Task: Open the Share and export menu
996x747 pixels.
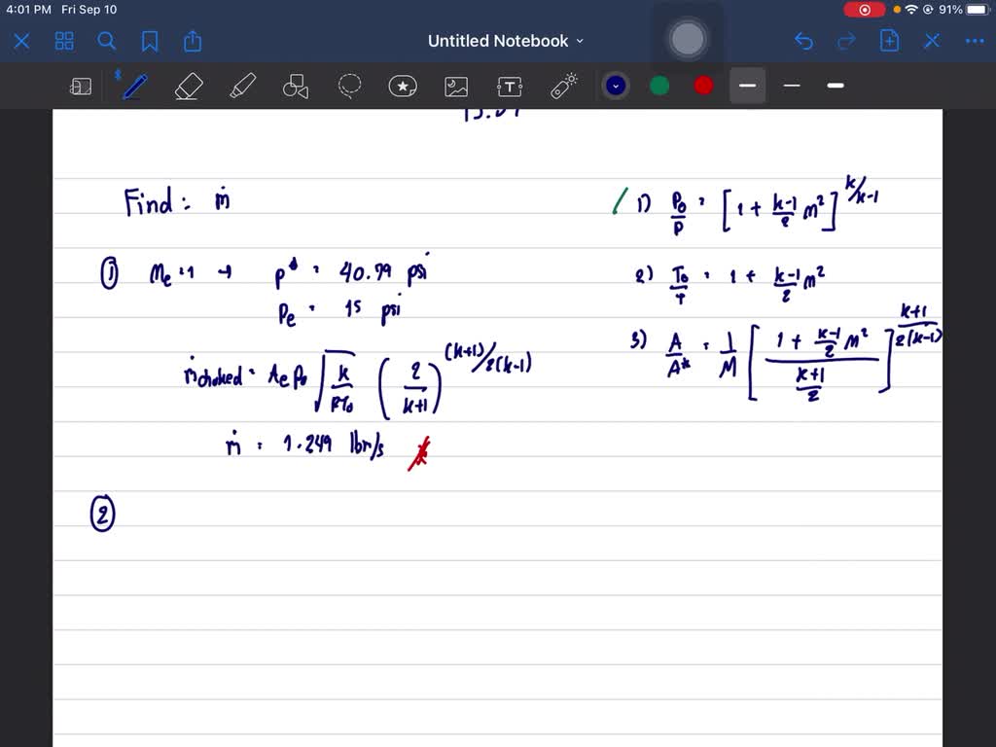Action: 193,41
